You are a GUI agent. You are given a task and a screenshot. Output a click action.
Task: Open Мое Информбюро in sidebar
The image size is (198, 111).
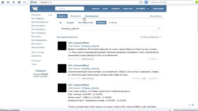[39, 40]
